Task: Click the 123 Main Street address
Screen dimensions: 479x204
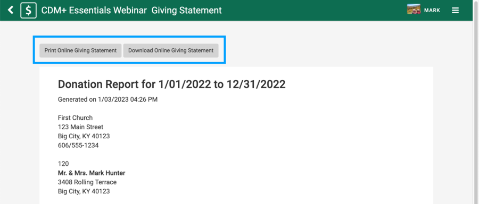Action: [81, 127]
